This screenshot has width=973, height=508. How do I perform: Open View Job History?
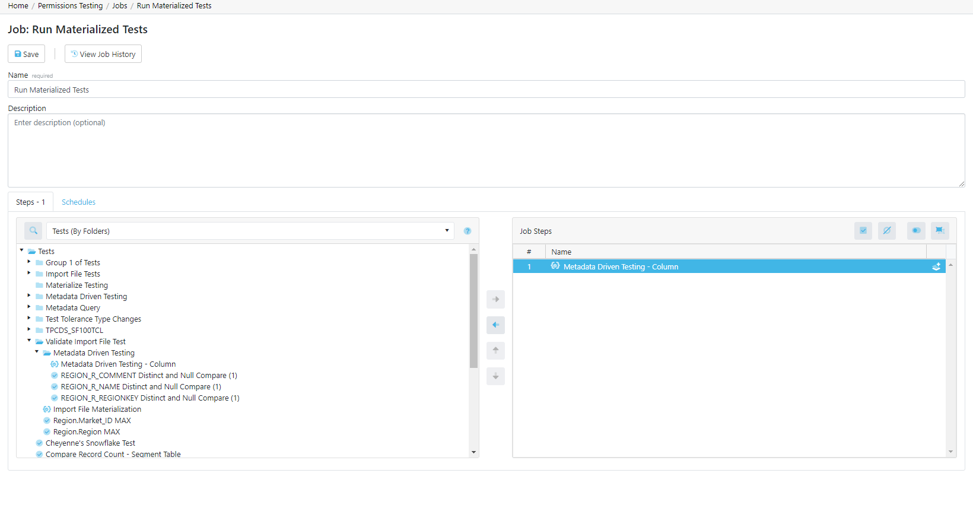pyautogui.click(x=103, y=54)
